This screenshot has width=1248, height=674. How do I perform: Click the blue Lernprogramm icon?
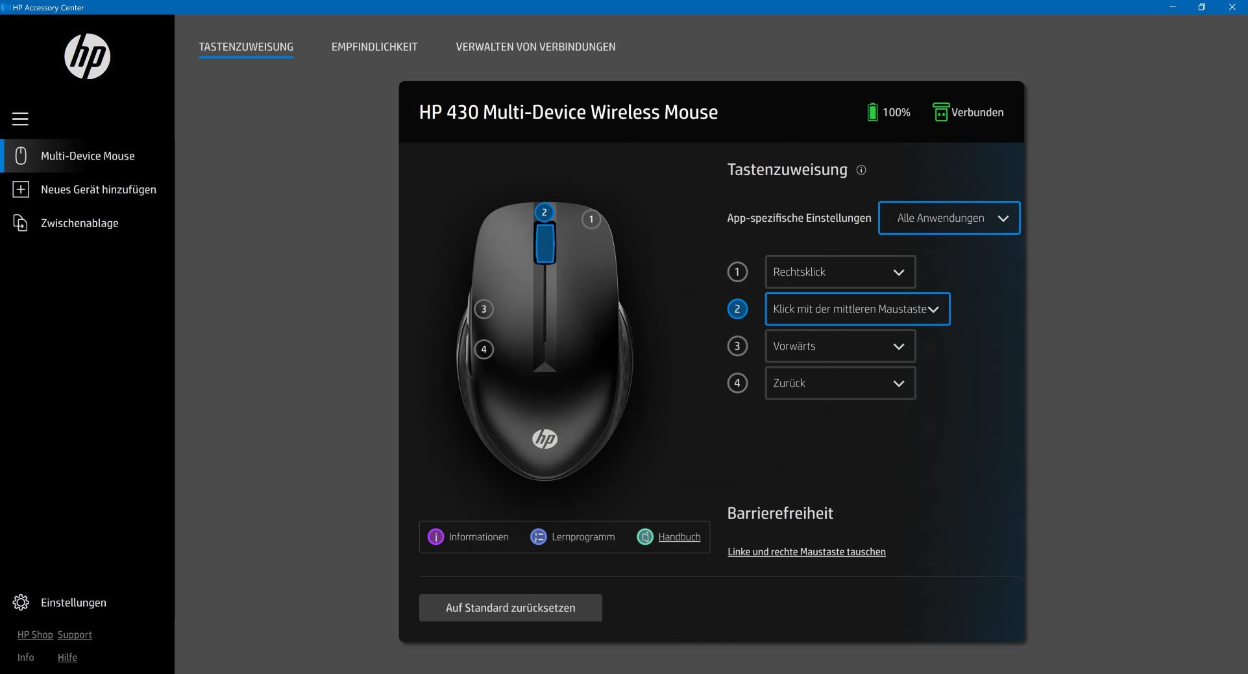(539, 537)
